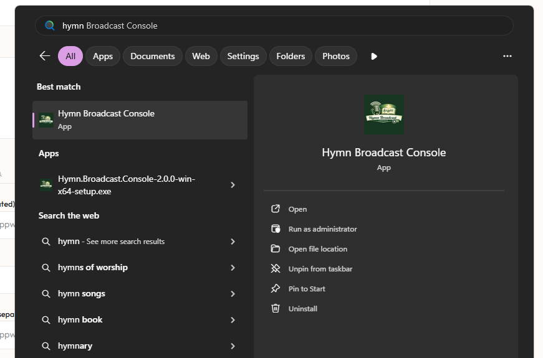Switch to the Photos filter tab
Screen dimensions: 543x358
pyautogui.click(x=336, y=56)
